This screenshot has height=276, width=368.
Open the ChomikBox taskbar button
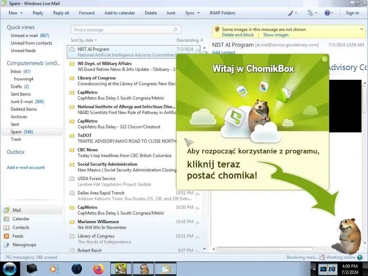[x=121, y=269]
